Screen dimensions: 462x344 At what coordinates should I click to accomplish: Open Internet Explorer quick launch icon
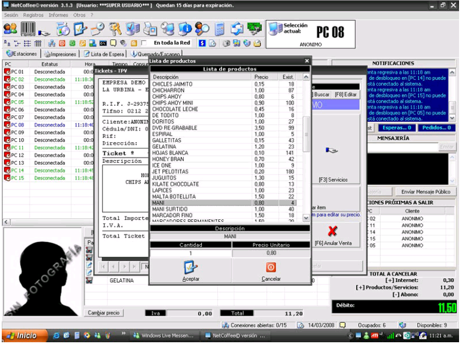[x=56, y=335]
